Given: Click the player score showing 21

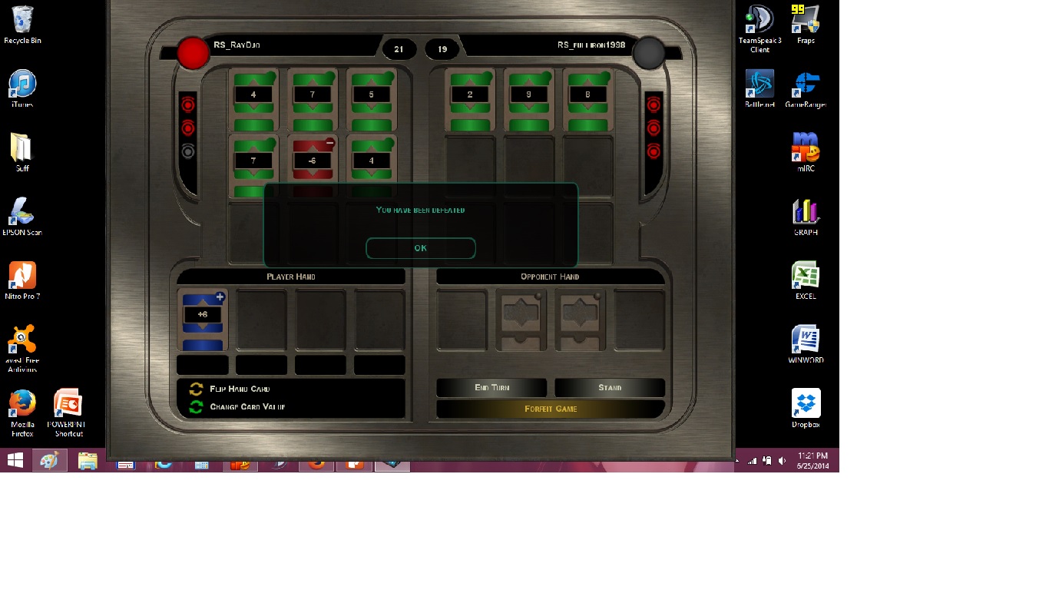Looking at the screenshot, I should [x=399, y=49].
